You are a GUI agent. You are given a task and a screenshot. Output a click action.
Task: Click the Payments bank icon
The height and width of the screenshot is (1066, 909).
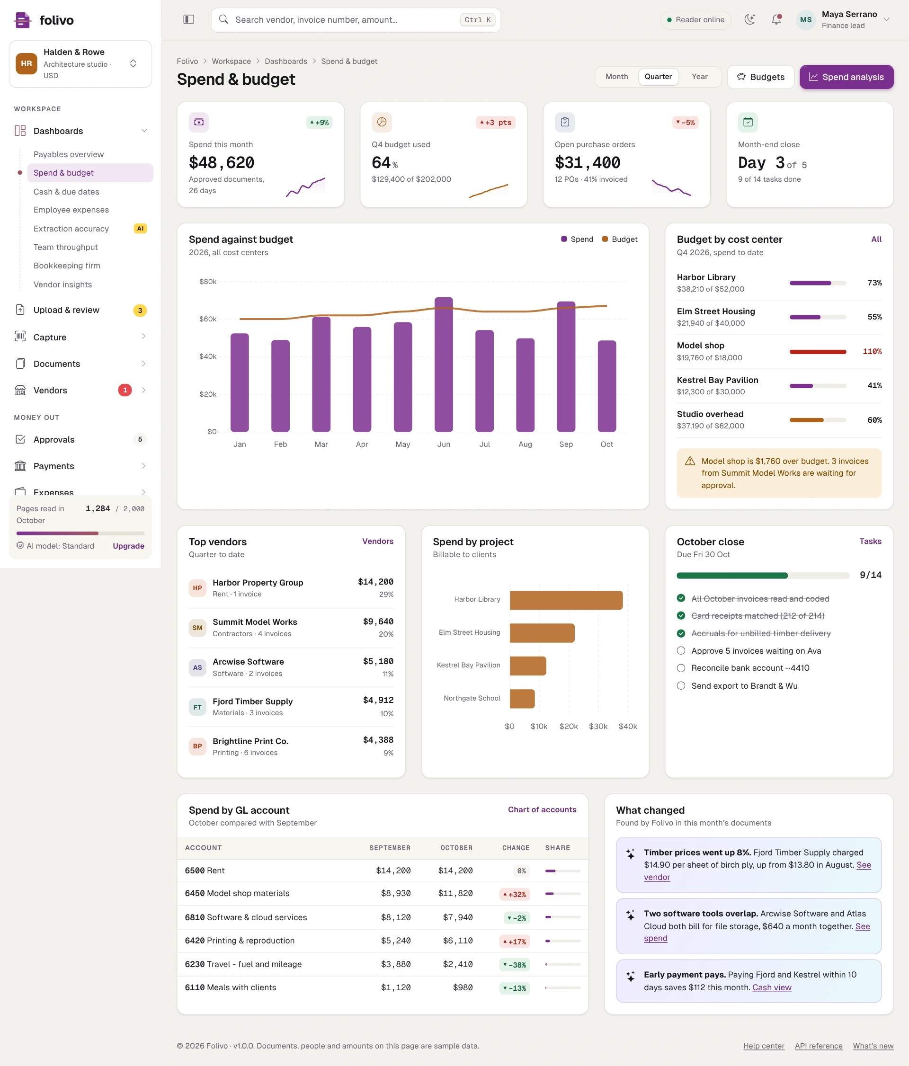(20, 466)
